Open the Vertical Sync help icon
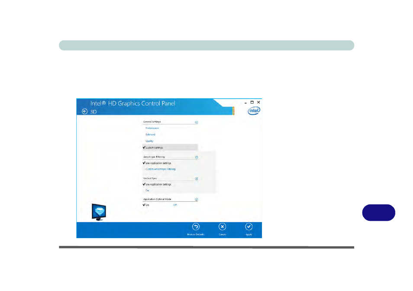 [x=196, y=179]
